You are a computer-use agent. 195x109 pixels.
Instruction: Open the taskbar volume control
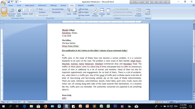168,106
